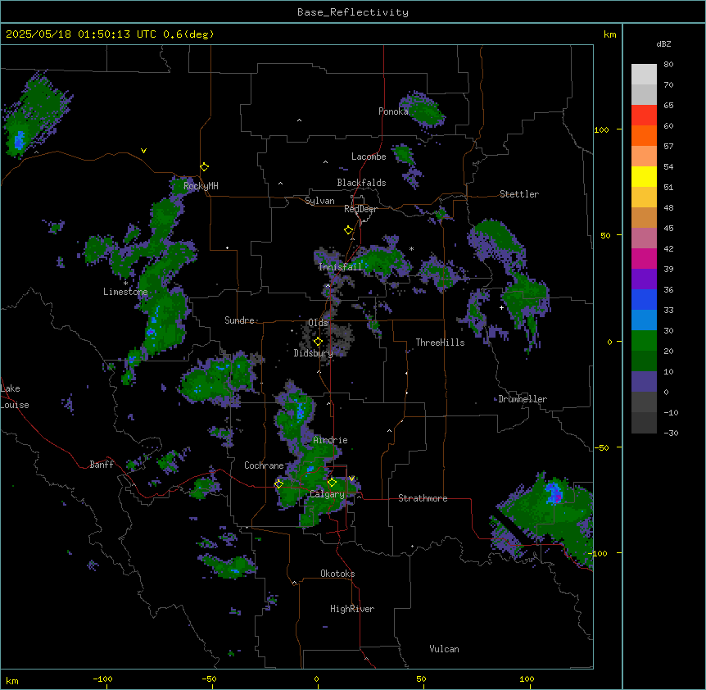Click the Drumheller label
Screen dimensions: 706x690
click(x=523, y=399)
